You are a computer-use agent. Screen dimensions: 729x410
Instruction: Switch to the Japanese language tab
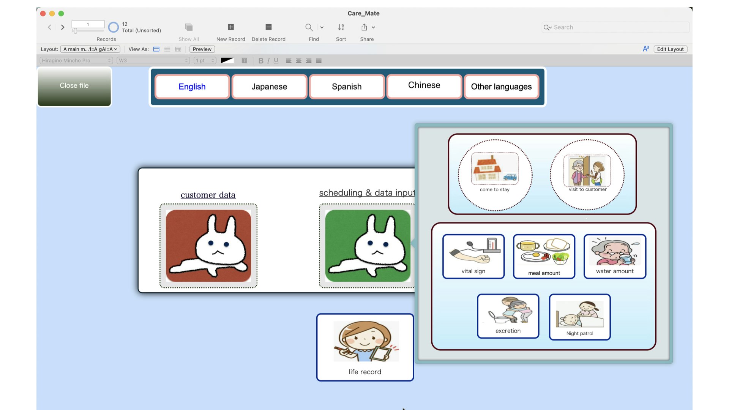269,87
